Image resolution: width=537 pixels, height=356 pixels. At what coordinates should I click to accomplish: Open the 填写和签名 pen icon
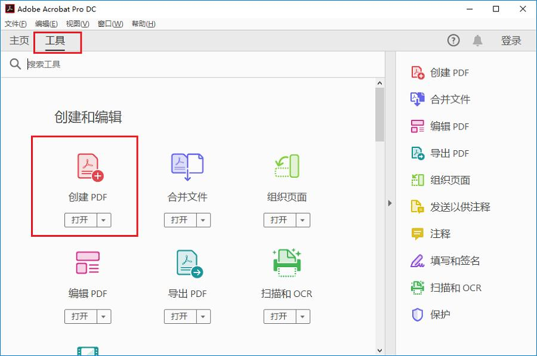coord(418,261)
